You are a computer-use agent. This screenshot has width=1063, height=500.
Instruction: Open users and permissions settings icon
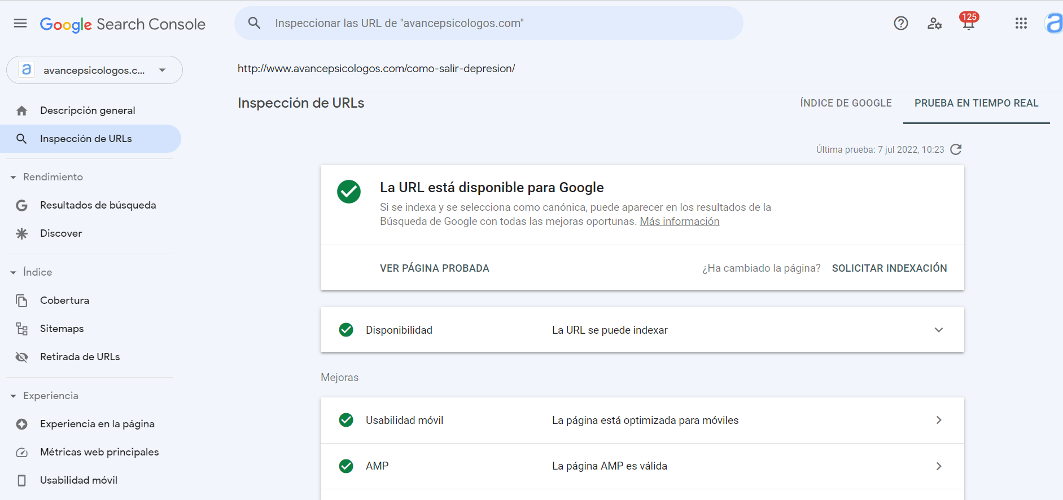[934, 23]
